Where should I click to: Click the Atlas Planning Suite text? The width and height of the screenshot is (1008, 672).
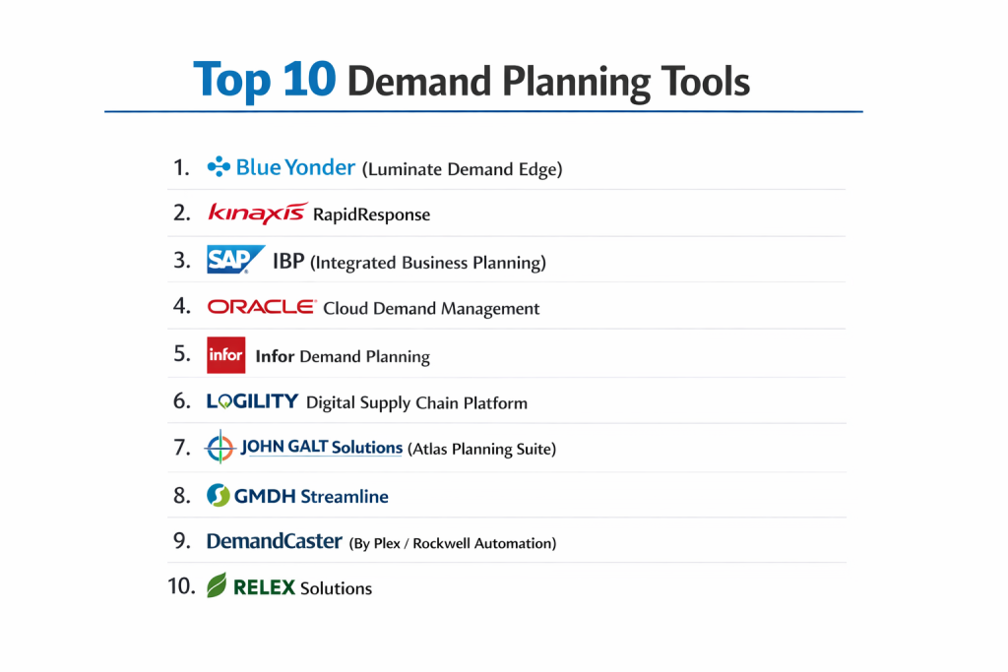pyautogui.click(x=481, y=450)
